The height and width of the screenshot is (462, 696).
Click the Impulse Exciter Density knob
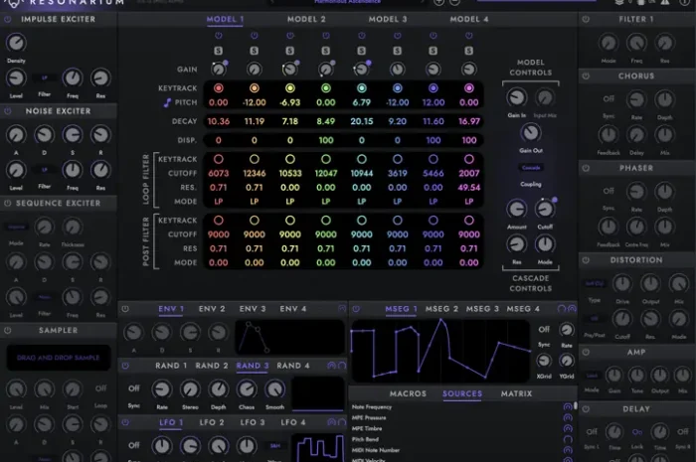[x=16, y=43]
